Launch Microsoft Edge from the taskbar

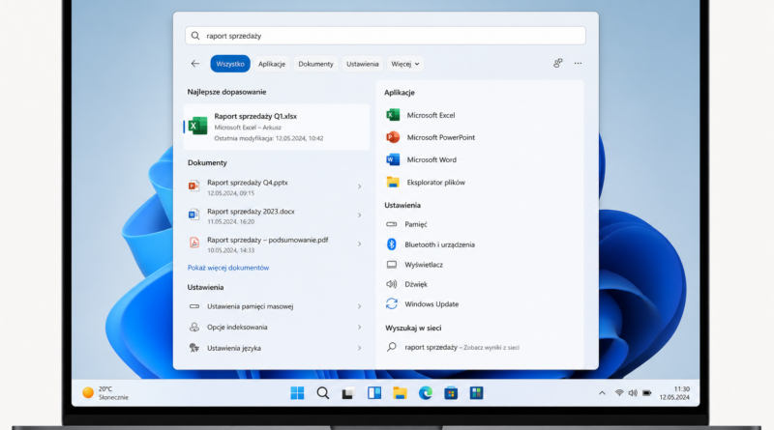[426, 393]
